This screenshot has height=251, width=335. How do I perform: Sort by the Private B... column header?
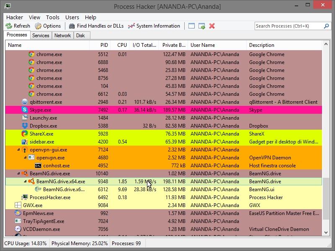(173, 45)
